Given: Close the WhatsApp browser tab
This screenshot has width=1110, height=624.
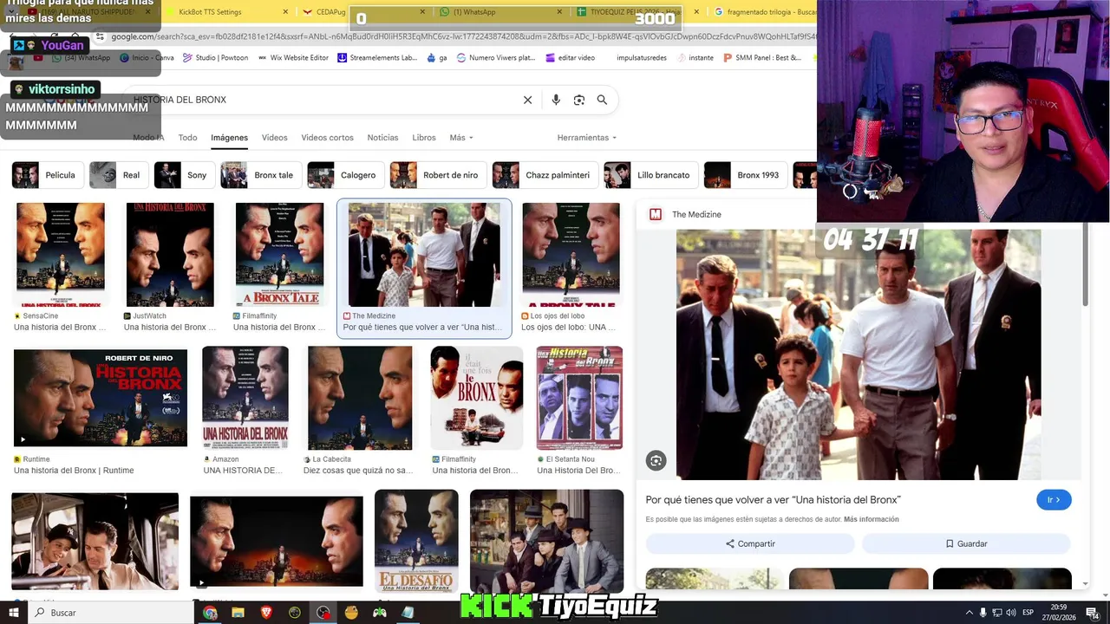Looking at the screenshot, I should tap(560, 12).
